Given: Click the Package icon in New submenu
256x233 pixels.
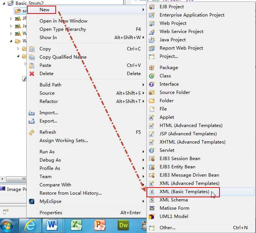Looking at the screenshot, I should (152, 68).
